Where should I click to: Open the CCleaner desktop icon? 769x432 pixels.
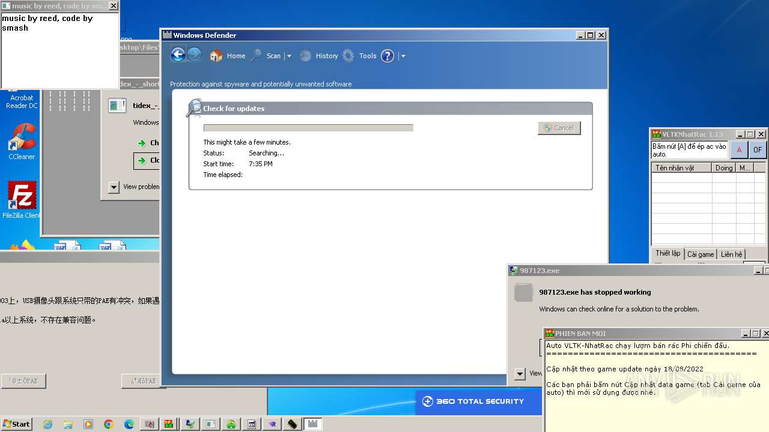tap(22, 142)
